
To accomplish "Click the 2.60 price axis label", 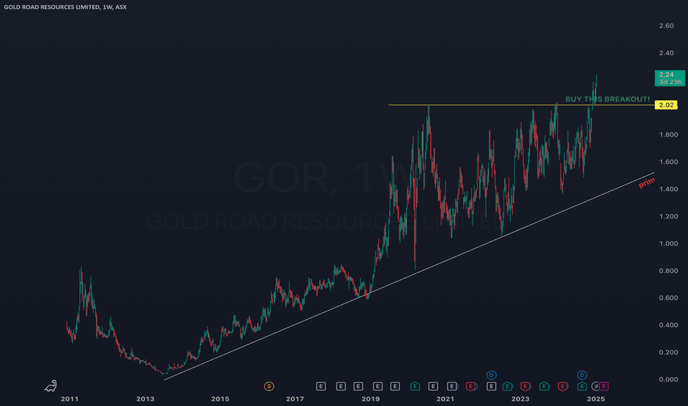I will [x=666, y=26].
